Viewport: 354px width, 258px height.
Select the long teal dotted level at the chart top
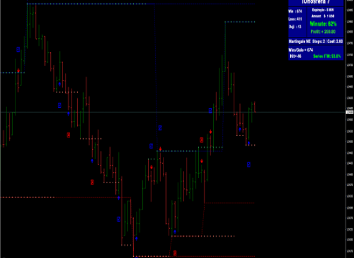point(141,4)
